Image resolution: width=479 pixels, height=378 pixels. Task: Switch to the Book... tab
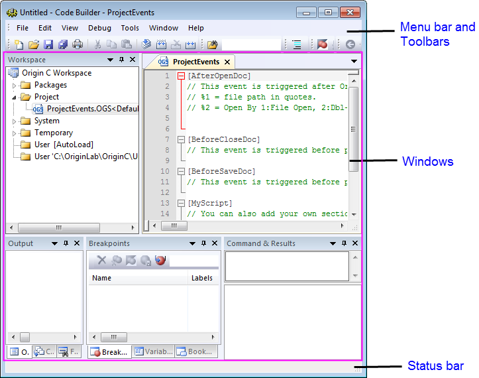[196, 351]
